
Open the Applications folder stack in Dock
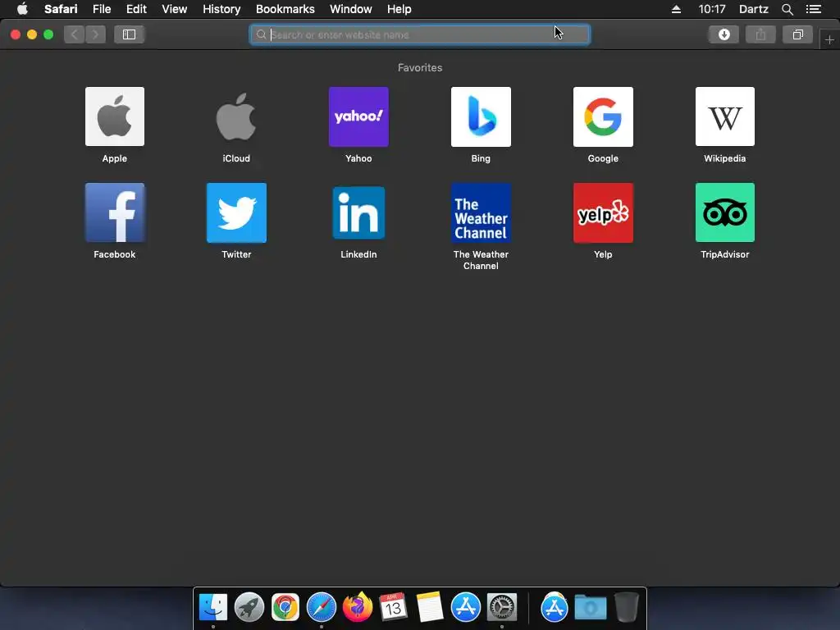(x=555, y=607)
